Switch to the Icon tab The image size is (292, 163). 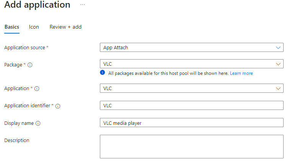[34, 27]
